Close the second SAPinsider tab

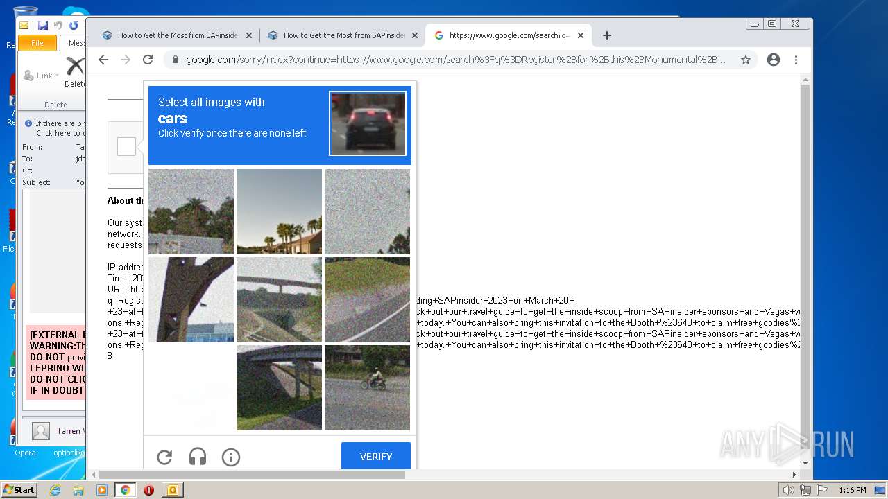(x=415, y=35)
